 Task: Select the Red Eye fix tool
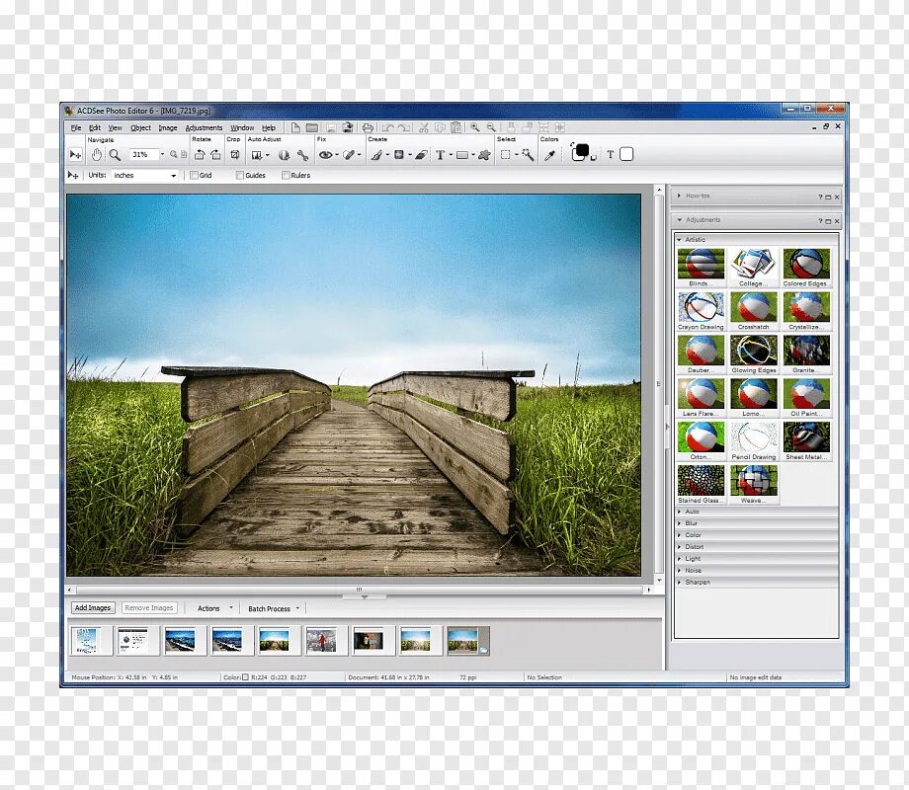coord(326,155)
